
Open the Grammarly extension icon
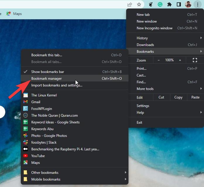[x=160, y=5]
